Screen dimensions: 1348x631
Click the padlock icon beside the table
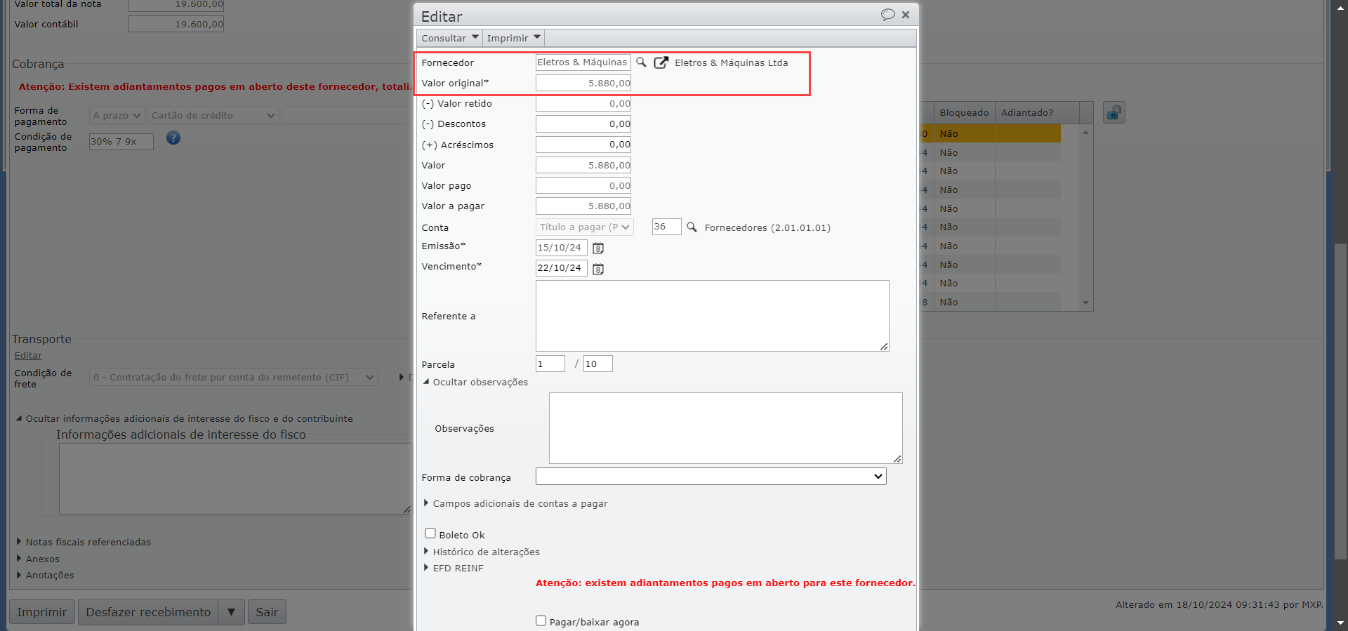(x=1114, y=112)
